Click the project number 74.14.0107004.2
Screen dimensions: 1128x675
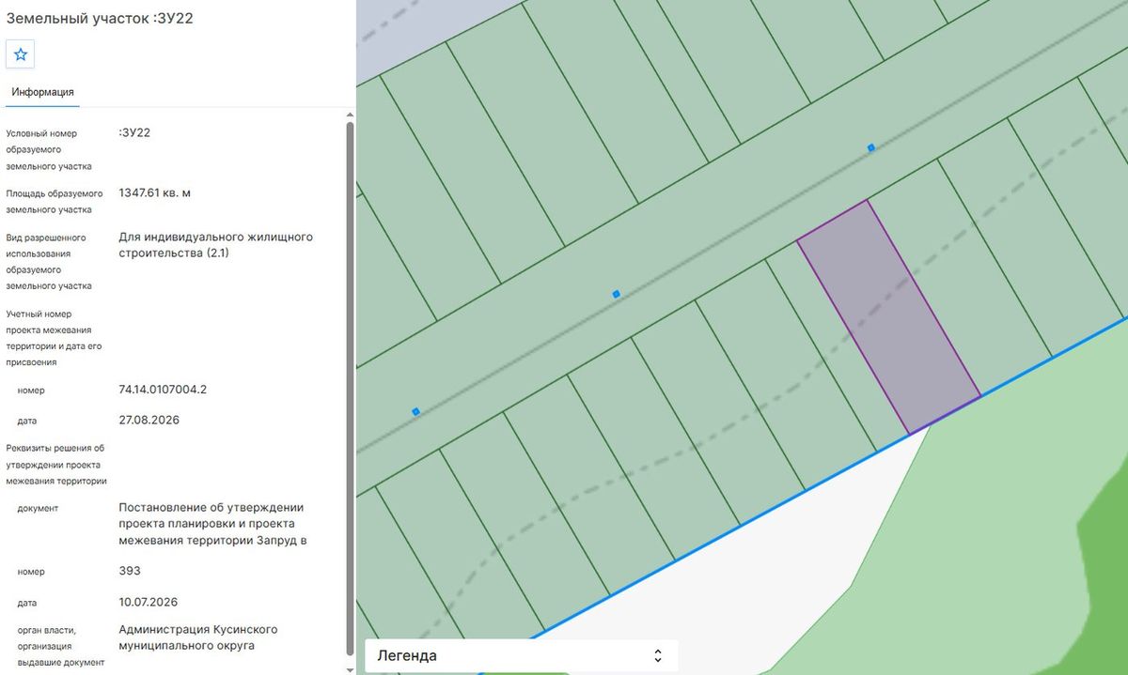coord(163,390)
